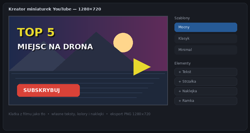Click the + Strzałka button
The width and height of the screenshot is (250, 133).
206,81
